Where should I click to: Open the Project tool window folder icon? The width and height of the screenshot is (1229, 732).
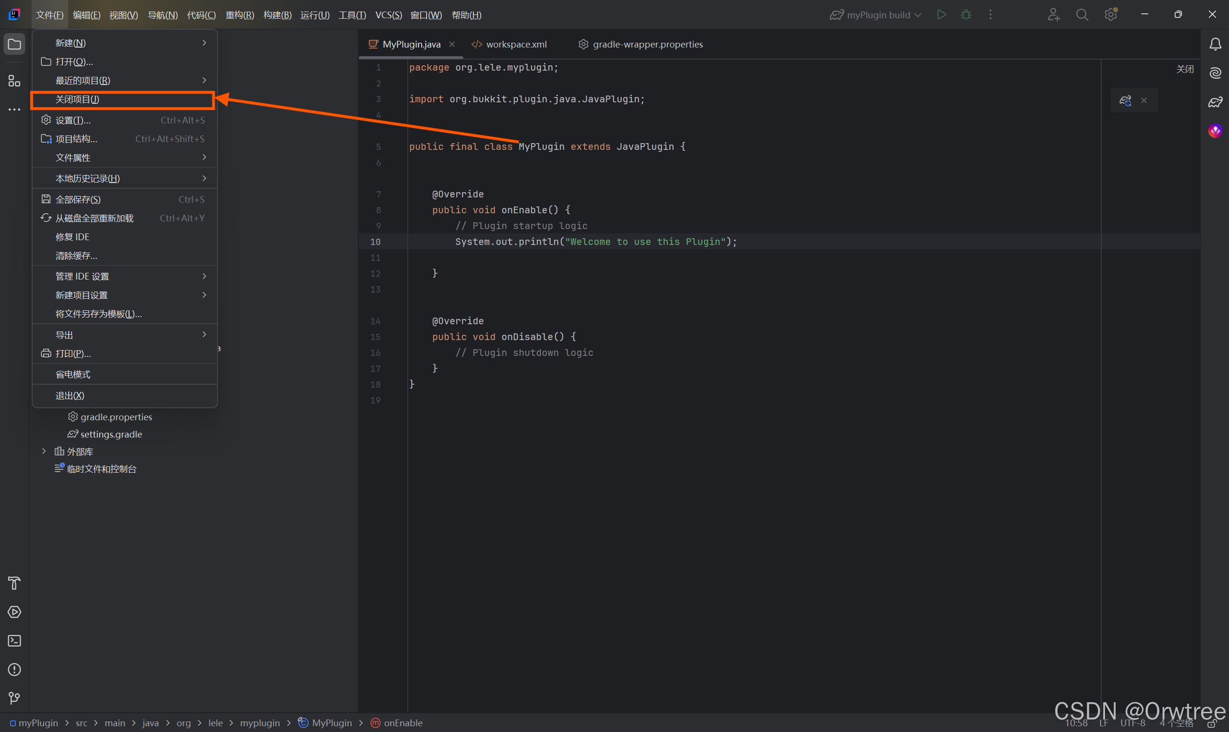click(14, 44)
